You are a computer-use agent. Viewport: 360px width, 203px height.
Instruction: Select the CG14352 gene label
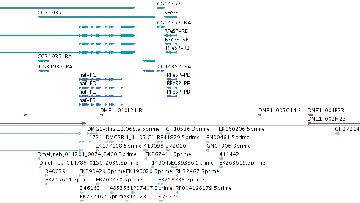pyautogui.click(x=169, y=4)
